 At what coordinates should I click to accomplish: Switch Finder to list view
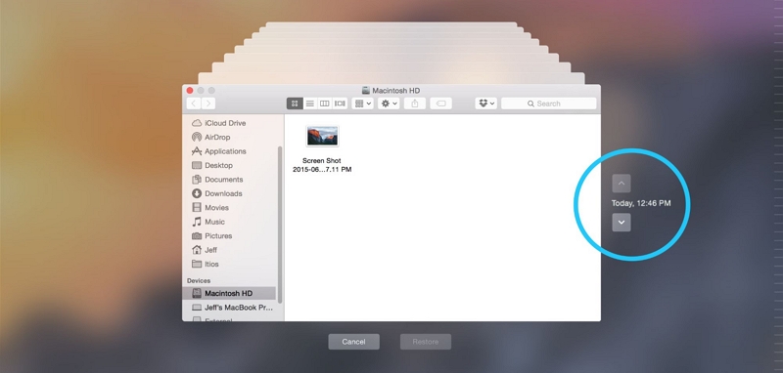310,104
